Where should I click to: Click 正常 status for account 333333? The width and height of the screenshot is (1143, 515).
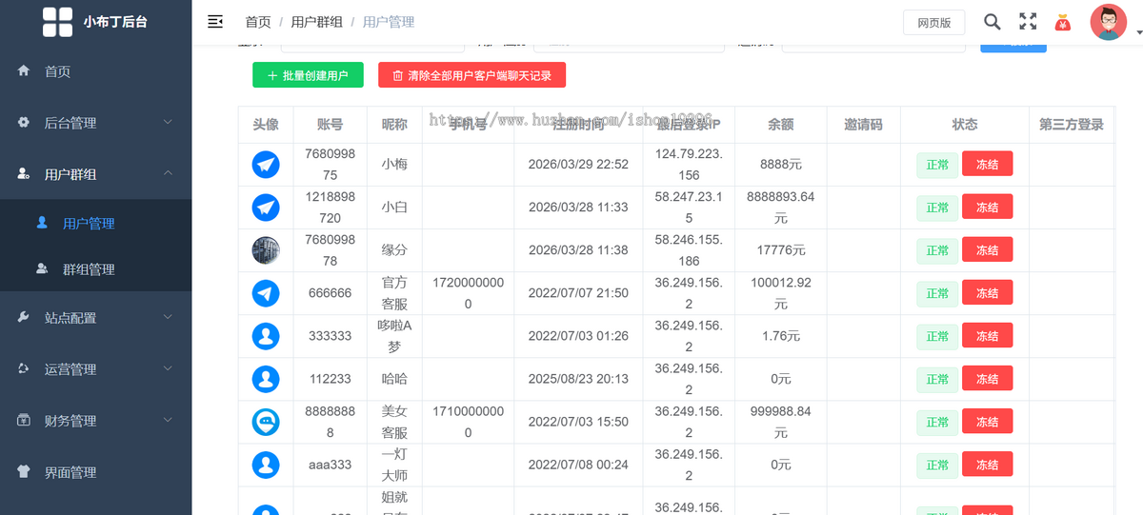coord(937,336)
